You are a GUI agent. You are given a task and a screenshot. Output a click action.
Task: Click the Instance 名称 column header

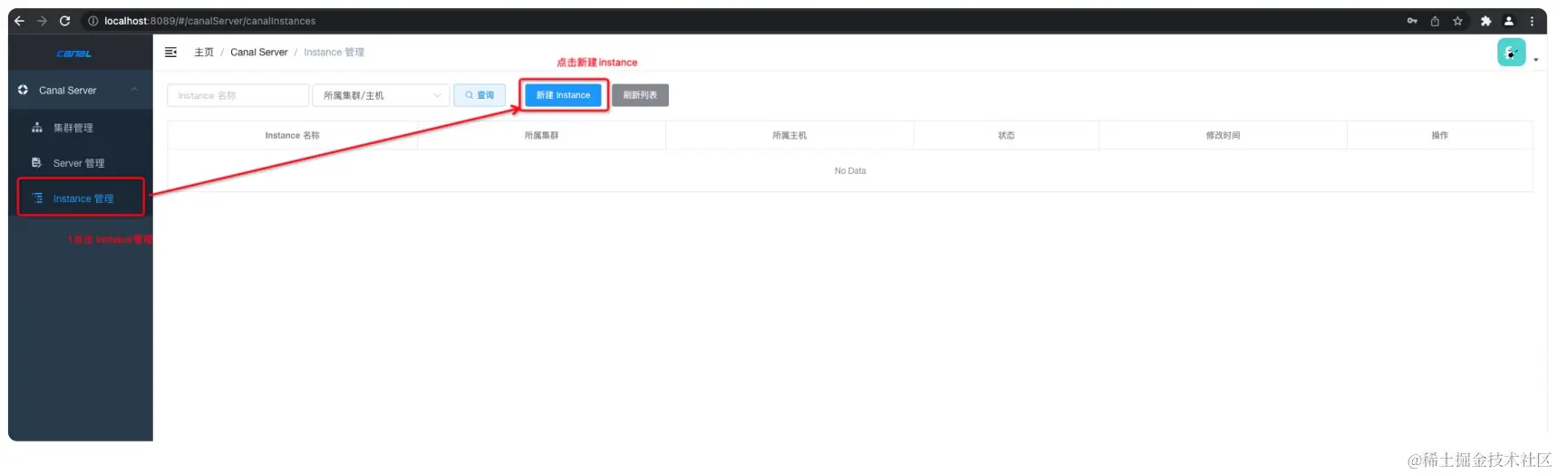point(292,135)
